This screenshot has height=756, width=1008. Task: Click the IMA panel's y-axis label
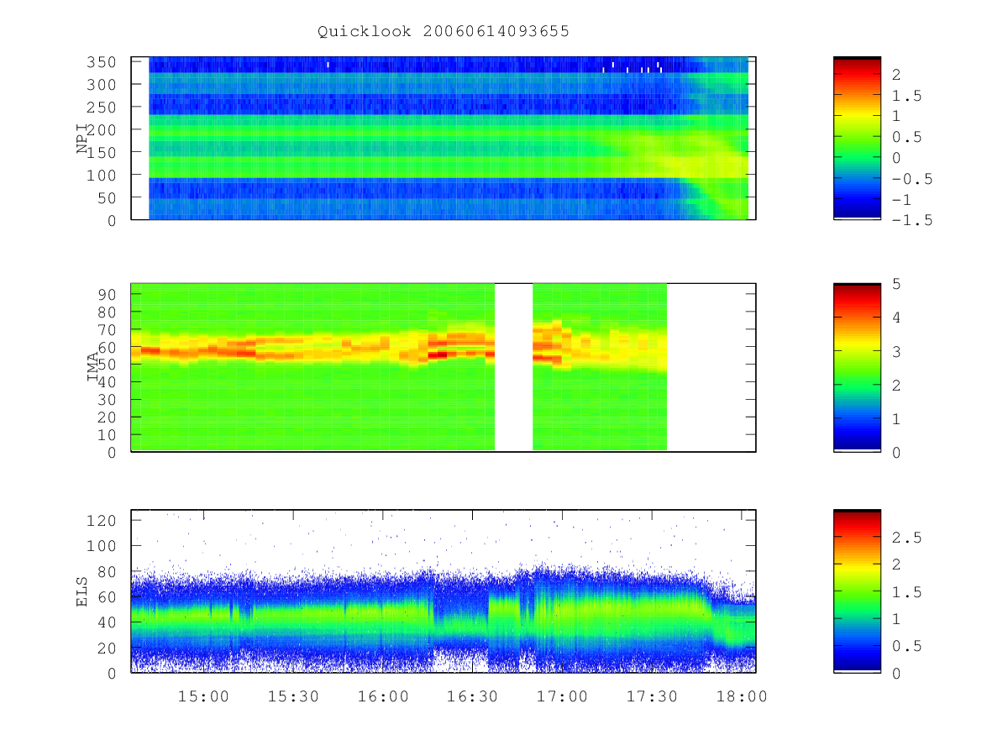click(x=93, y=367)
